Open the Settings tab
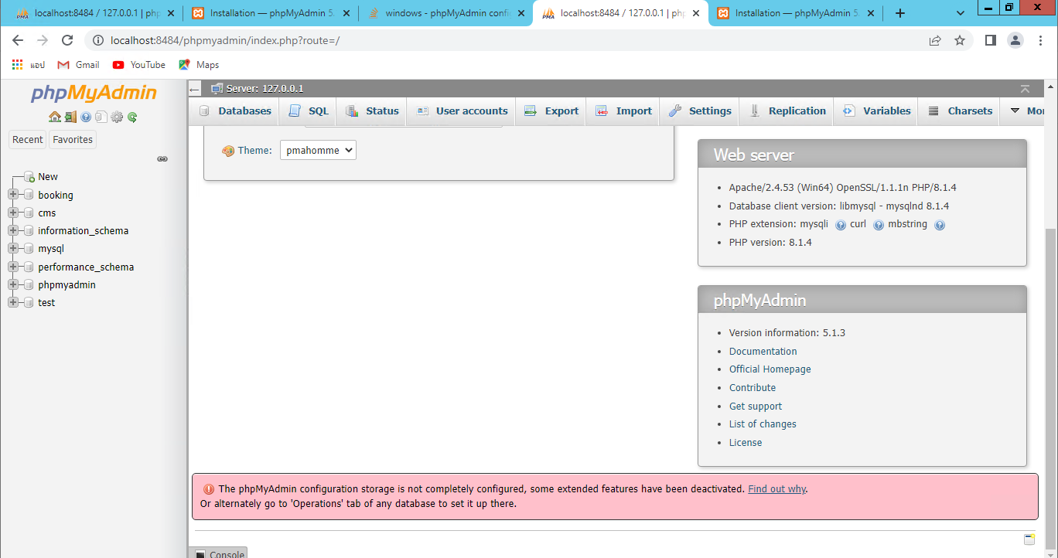 (x=700, y=111)
